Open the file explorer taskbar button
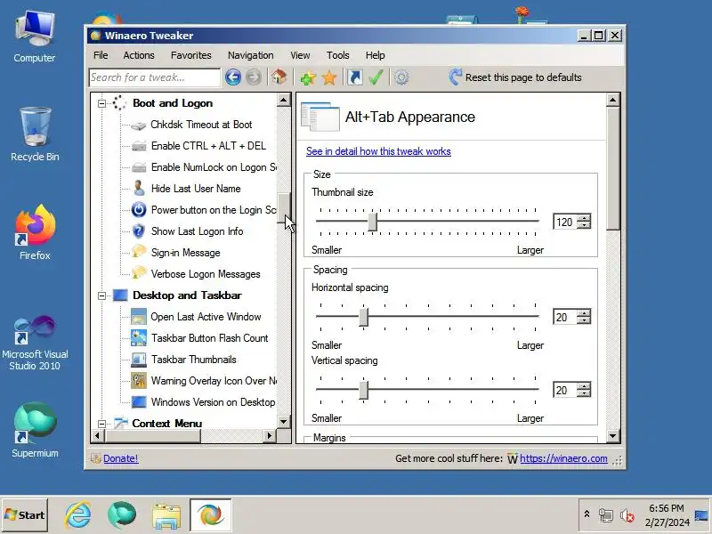 click(x=166, y=515)
